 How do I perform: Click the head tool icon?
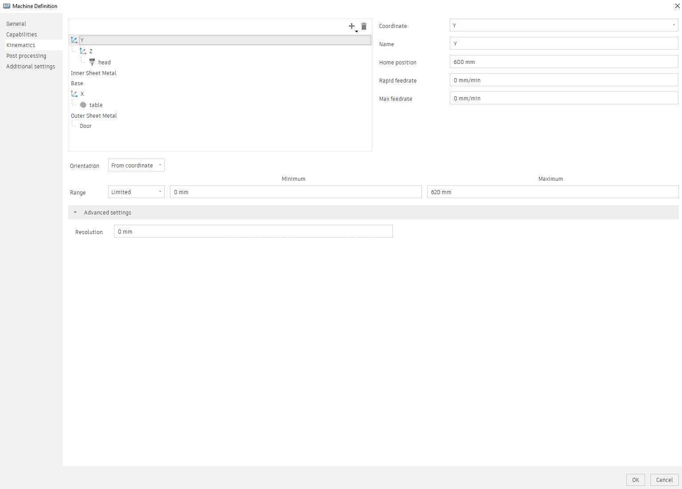92,62
